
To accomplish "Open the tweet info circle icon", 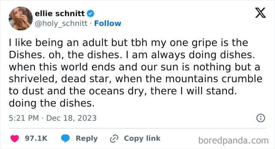I will coord(260,118).
